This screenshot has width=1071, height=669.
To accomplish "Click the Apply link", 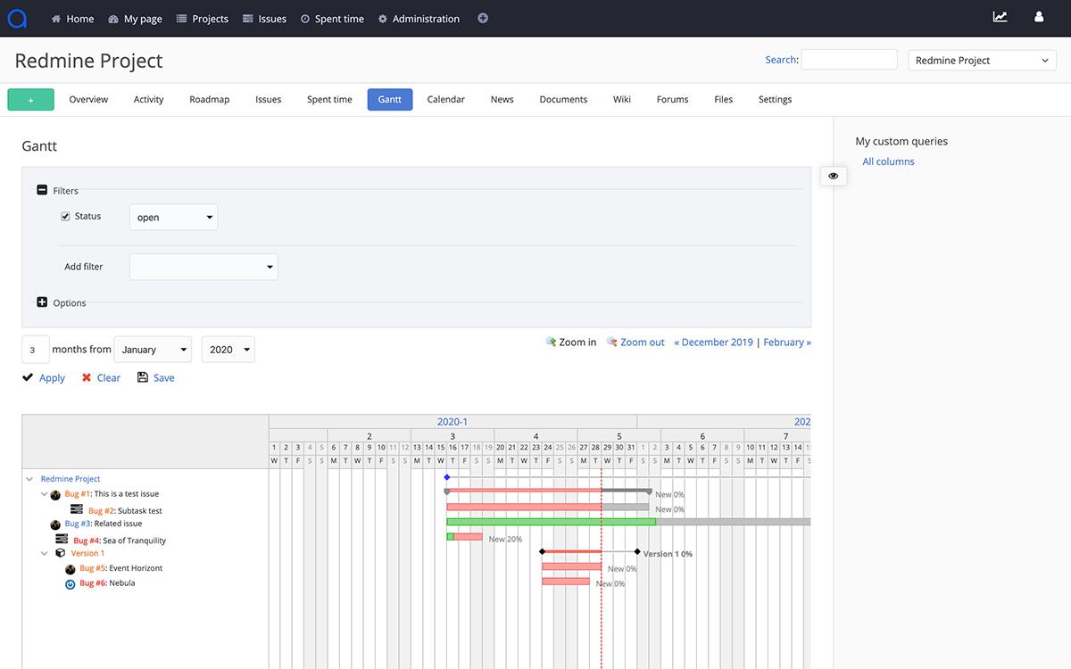I will pyautogui.click(x=52, y=378).
